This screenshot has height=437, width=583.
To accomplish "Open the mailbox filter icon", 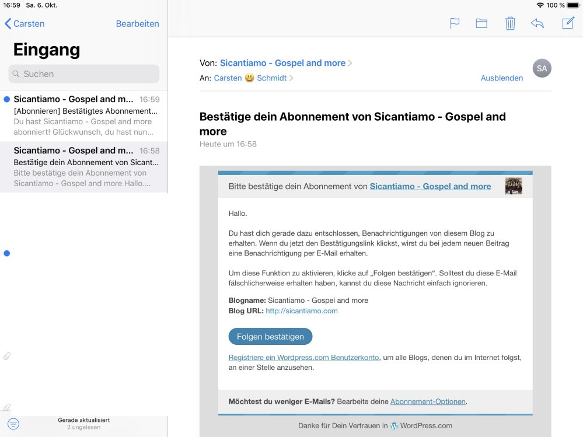I will point(13,424).
